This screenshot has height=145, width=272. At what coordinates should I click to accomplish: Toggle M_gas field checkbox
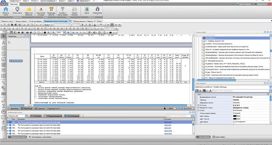(204, 72)
